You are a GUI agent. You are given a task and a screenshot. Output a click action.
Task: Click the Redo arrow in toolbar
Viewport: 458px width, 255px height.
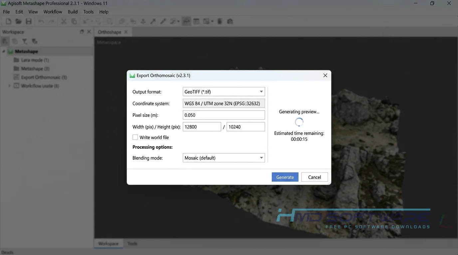51,21
